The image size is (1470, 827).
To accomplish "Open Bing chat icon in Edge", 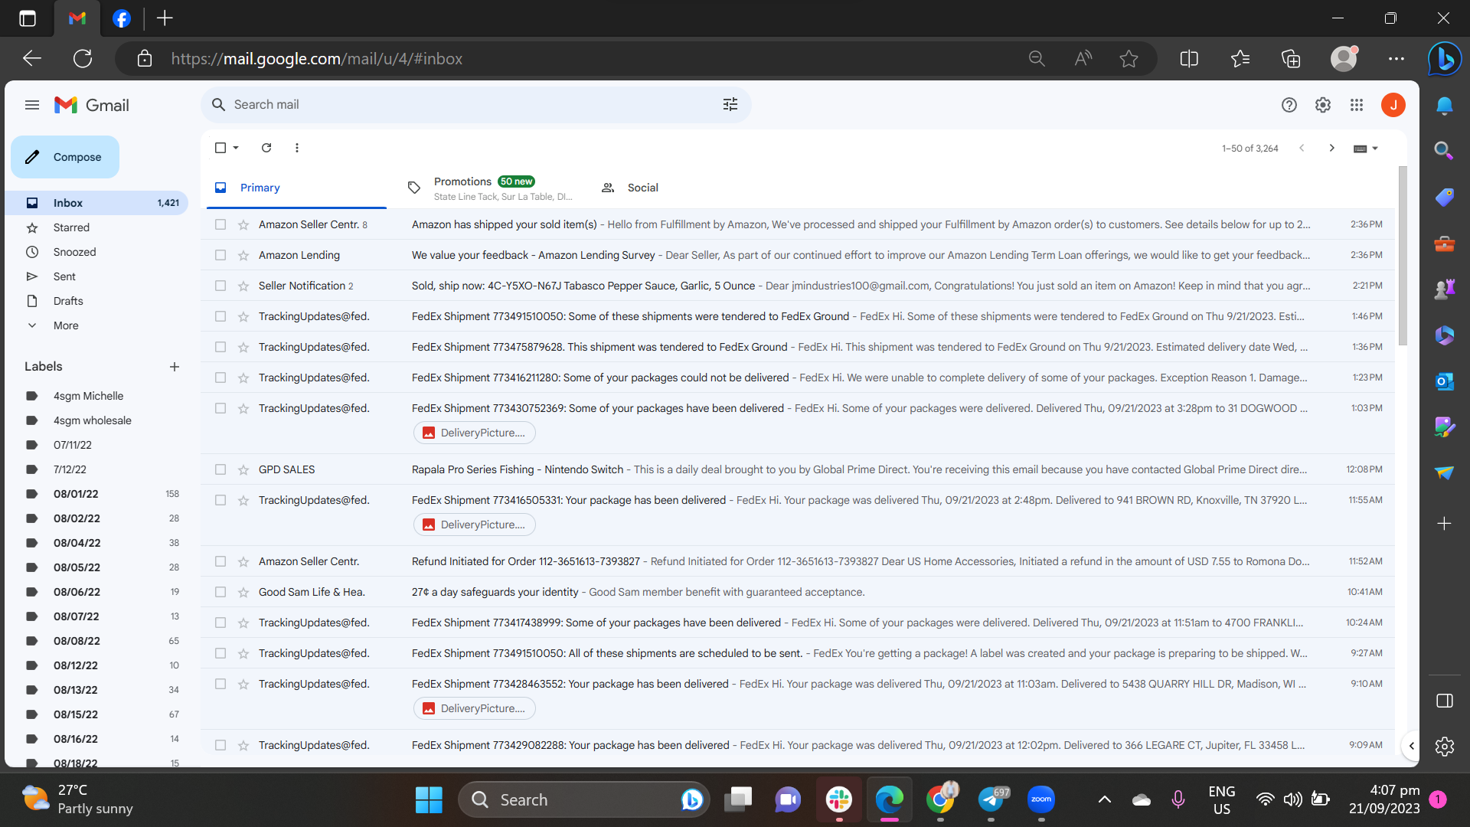I will (1445, 58).
